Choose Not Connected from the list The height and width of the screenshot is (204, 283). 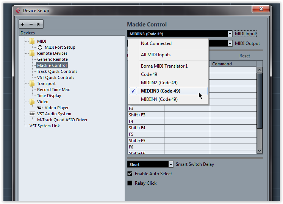click(x=156, y=43)
